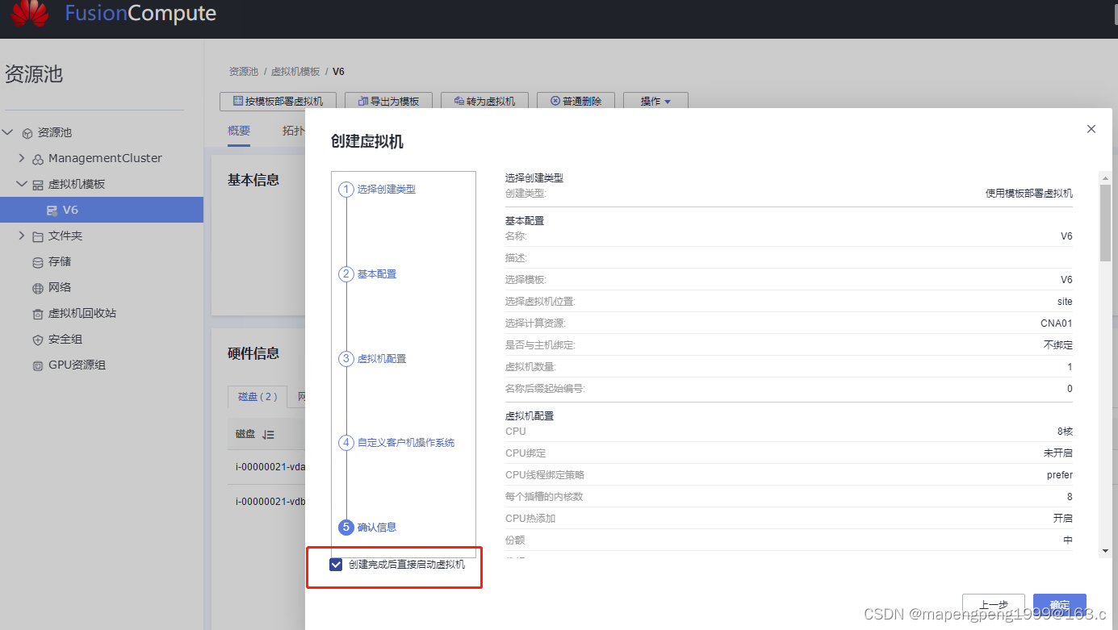This screenshot has height=630, width=1118.
Task: Click 上一步 button in dialog
Action: [994, 605]
